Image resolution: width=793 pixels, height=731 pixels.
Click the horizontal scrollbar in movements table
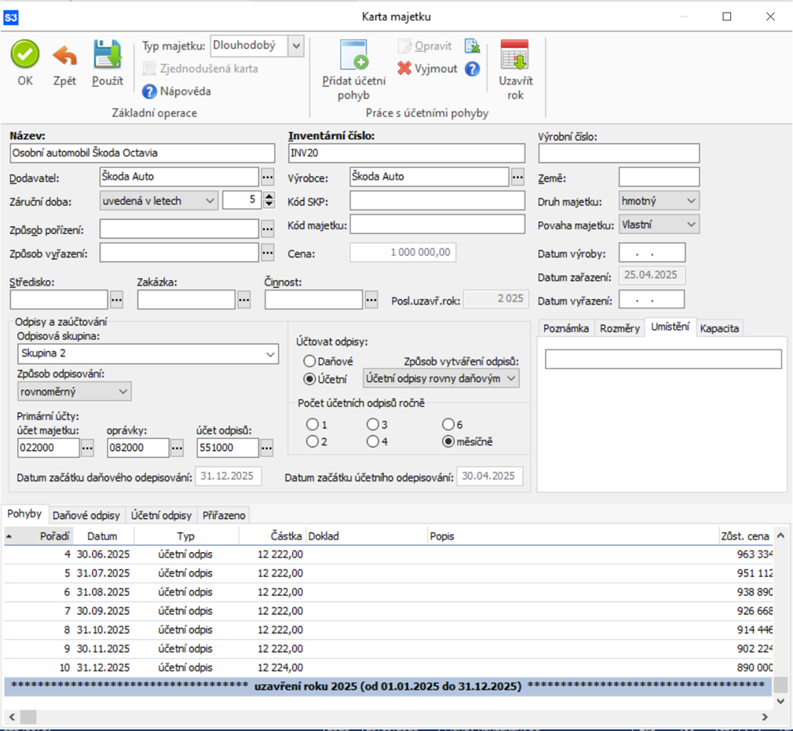pos(393,717)
